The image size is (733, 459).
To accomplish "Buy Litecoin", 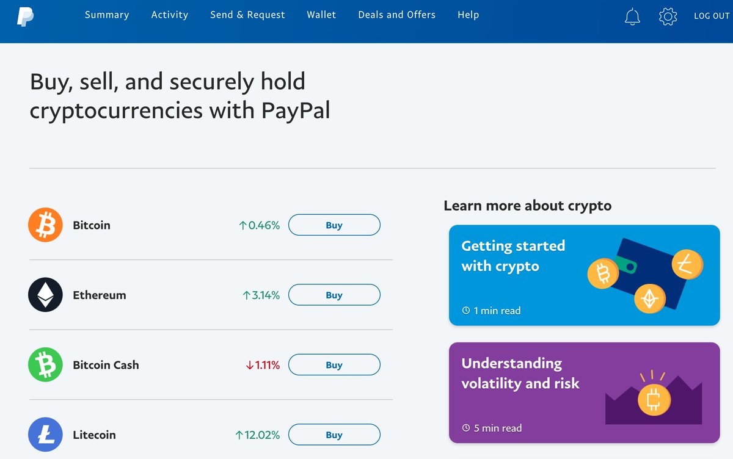I will click(334, 435).
